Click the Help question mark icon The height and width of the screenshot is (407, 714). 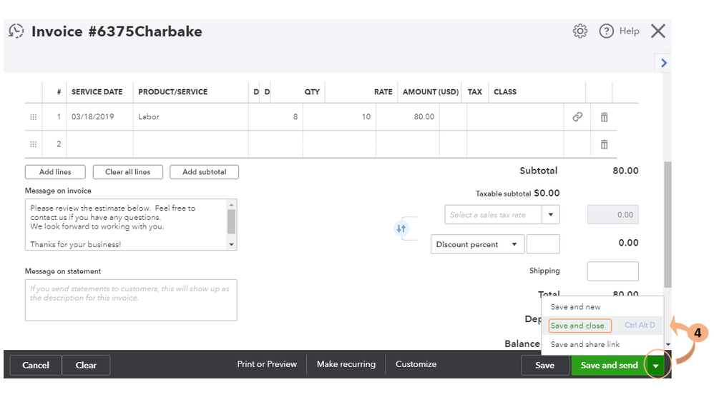click(x=606, y=31)
